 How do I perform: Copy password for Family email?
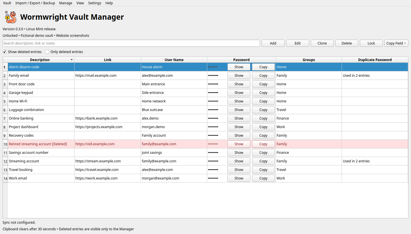pos(263,76)
